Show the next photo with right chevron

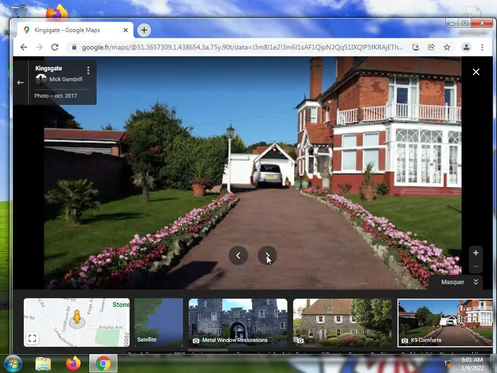267,255
